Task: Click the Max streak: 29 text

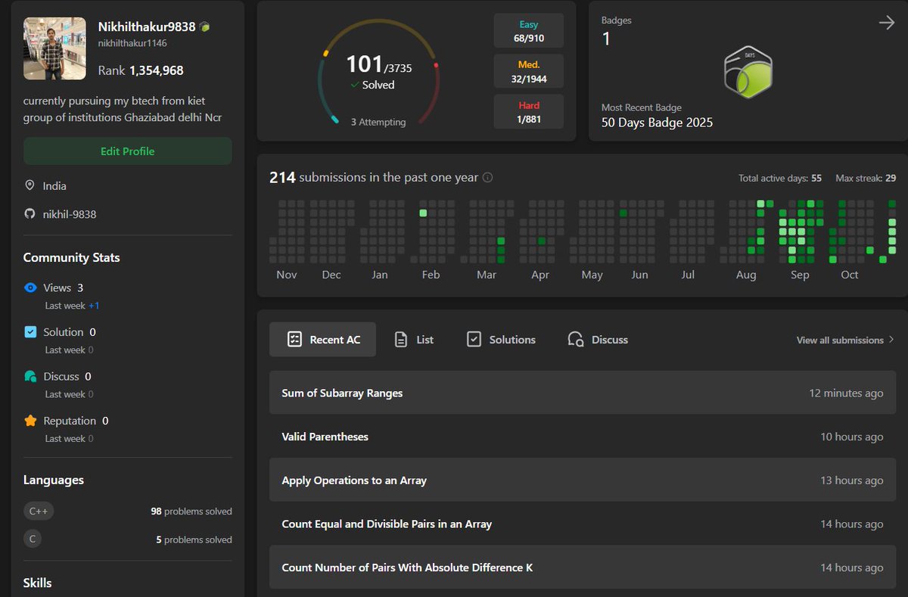Action: (866, 179)
